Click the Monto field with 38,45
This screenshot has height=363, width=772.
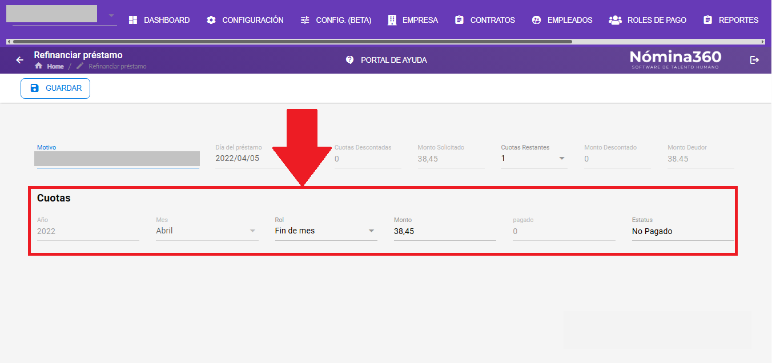[x=445, y=231]
